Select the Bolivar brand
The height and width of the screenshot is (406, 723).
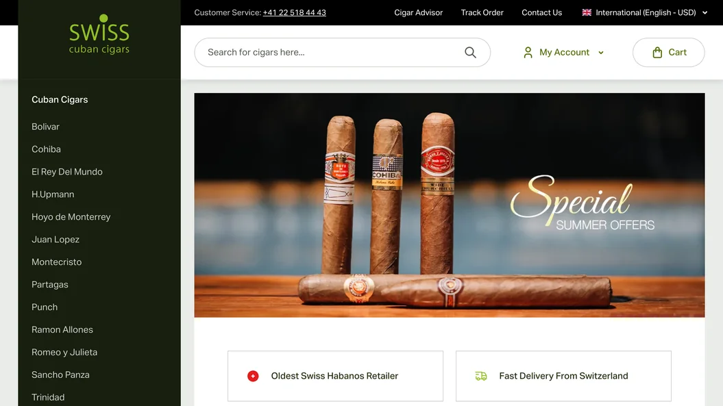(x=46, y=127)
